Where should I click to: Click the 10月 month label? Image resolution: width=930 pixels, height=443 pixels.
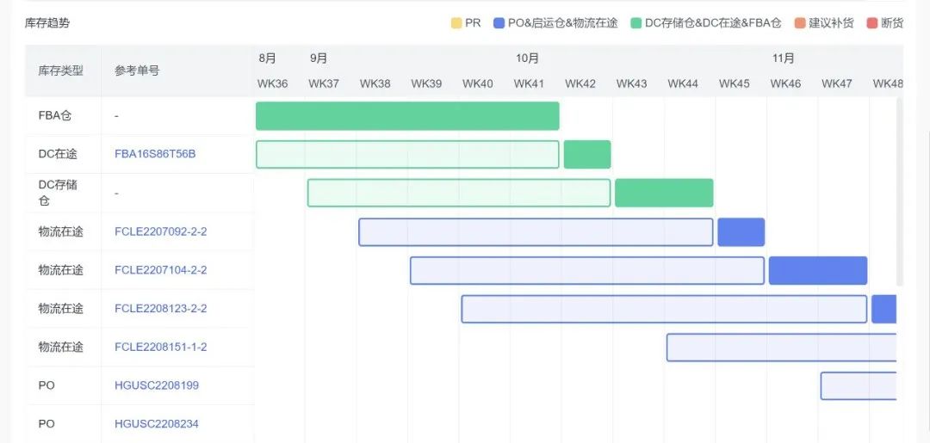coord(527,58)
